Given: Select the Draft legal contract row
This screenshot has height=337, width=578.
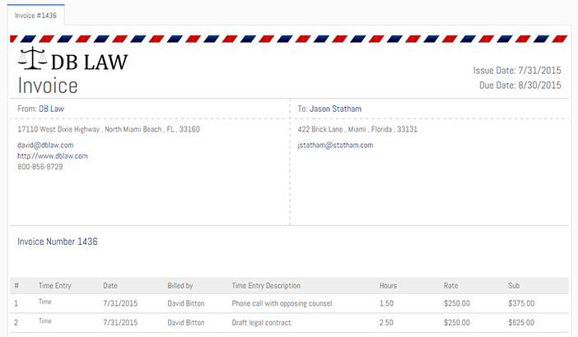Looking at the screenshot, I should [262, 322].
